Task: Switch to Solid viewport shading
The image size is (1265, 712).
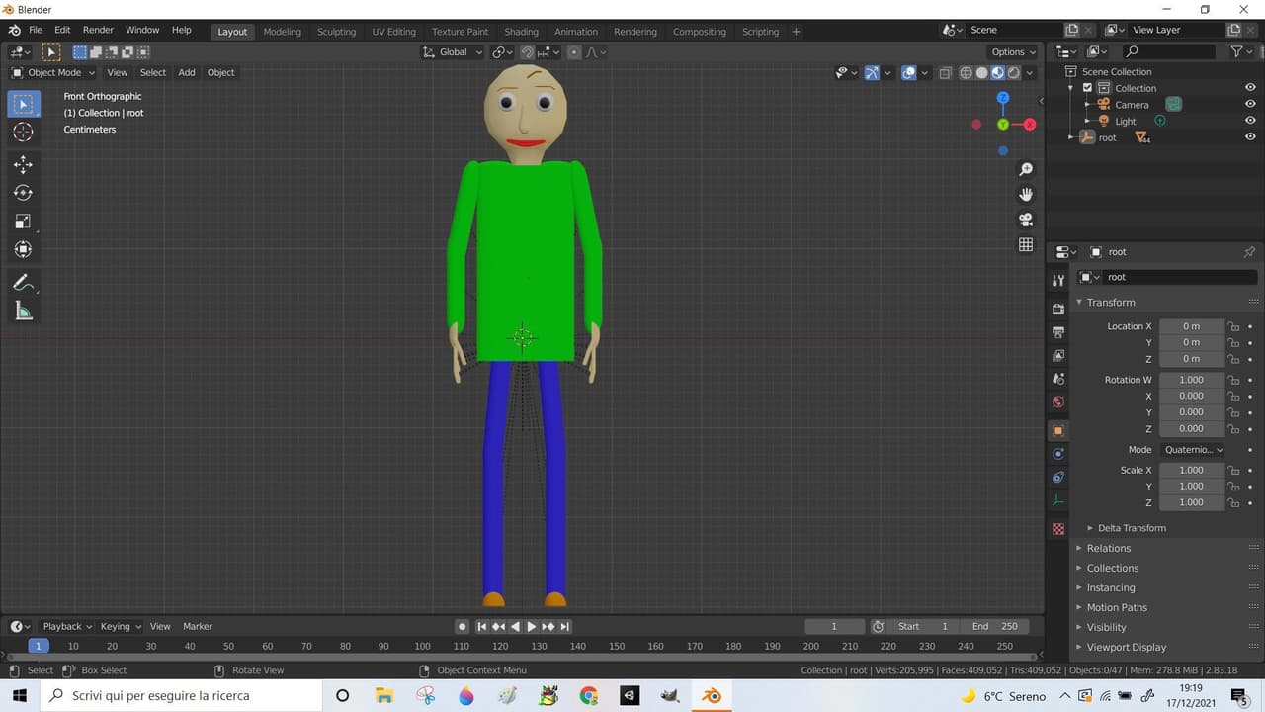Action: tap(982, 72)
